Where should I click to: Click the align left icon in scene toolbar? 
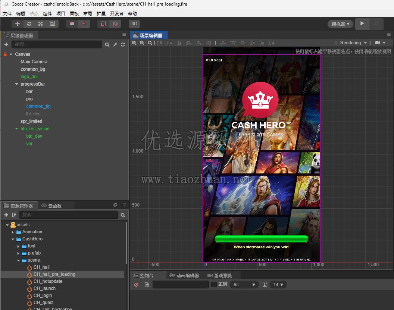click(x=189, y=43)
